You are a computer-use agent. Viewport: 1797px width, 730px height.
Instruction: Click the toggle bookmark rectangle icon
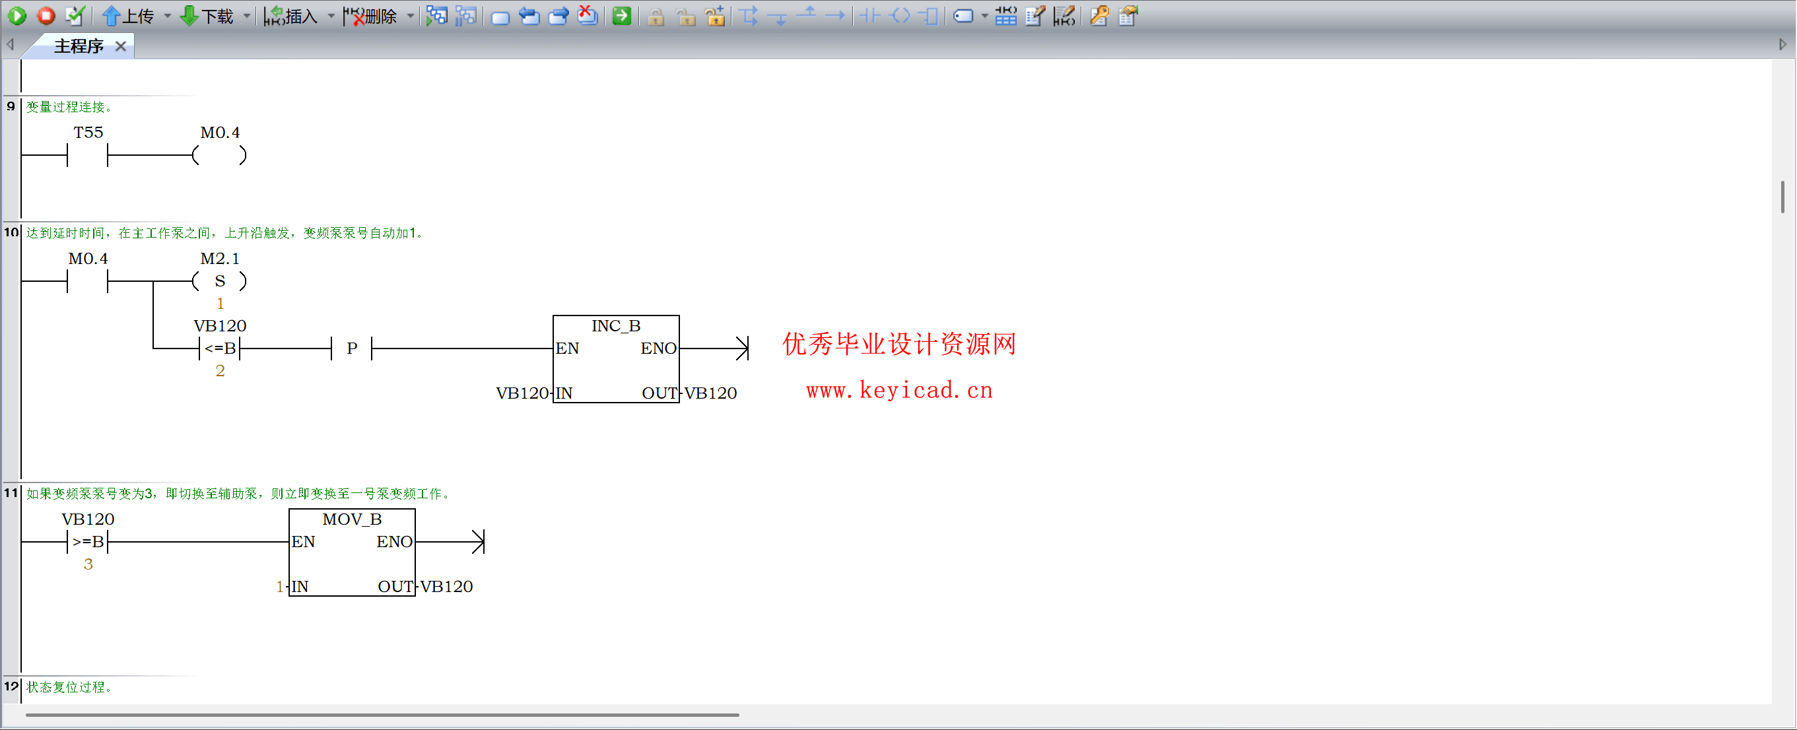pyautogui.click(x=500, y=16)
